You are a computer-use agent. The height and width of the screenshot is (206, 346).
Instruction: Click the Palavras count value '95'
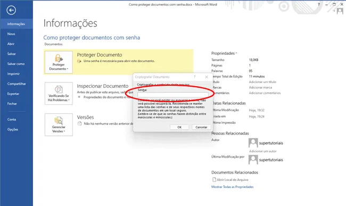(x=251, y=71)
